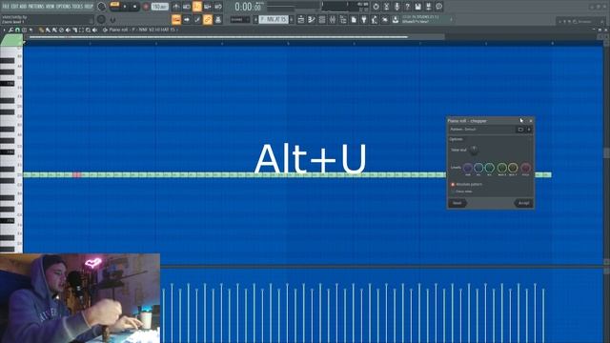The image size is (610, 343).
Task: Toggle the highlighted orange icon in top recording row
Action: click(x=197, y=7)
